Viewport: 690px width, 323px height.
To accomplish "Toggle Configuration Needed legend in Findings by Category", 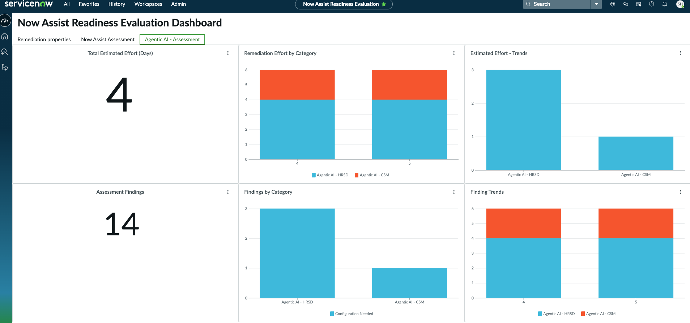I will click(x=352, y=314).
